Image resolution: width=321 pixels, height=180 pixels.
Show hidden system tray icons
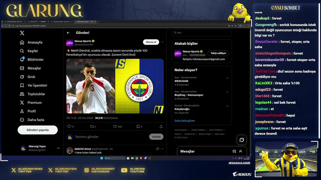233,158
